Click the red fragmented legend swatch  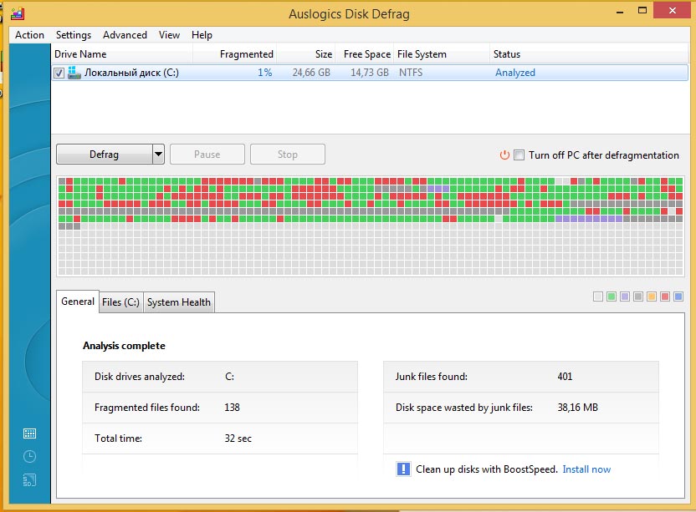[665, 297]
